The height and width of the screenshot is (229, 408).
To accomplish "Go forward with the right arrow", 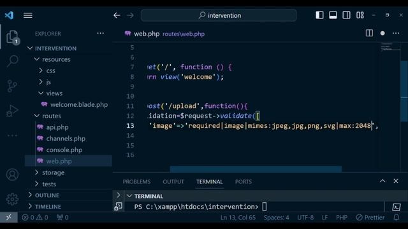I will (130, 15).
